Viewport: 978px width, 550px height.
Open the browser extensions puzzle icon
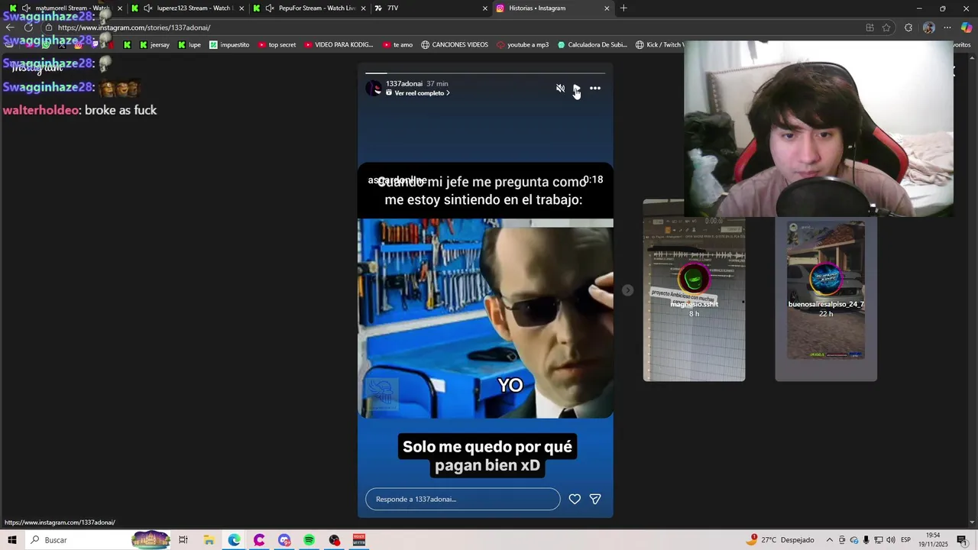pos(908,27)
